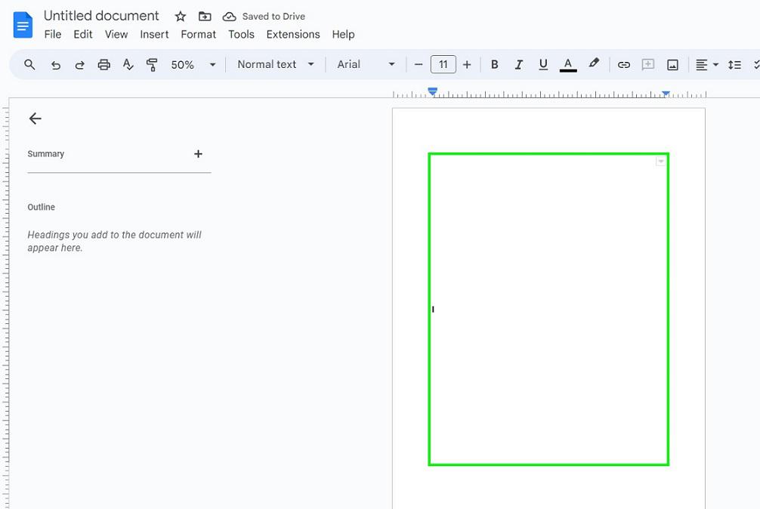Add a comment
Viewport: 760px width, 509px height.
[x=648, y=64]
